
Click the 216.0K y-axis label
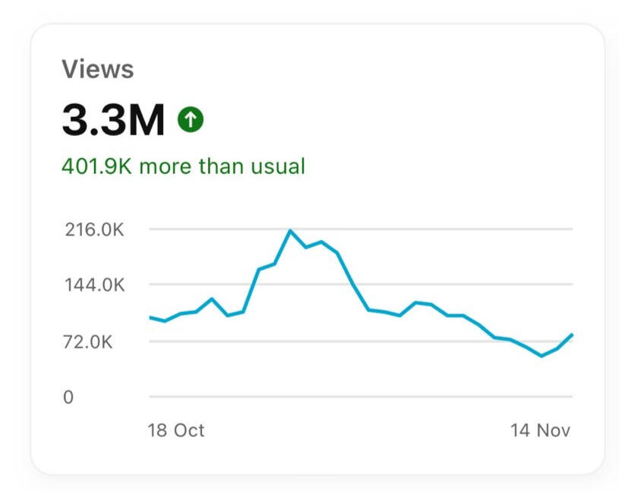pyautogui.click(x=94, y=229)
